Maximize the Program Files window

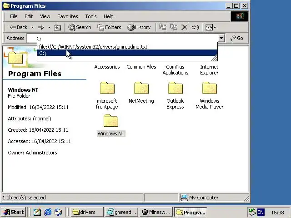pos(236,6)
